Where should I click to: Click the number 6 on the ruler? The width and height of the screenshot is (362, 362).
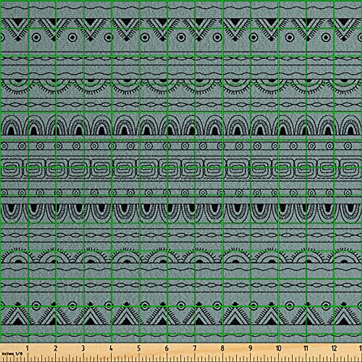pyautogui.click(x=167, y=348)
